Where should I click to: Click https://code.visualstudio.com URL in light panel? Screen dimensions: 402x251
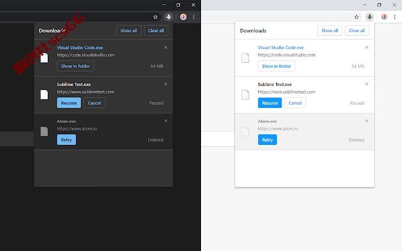[286, 55]
